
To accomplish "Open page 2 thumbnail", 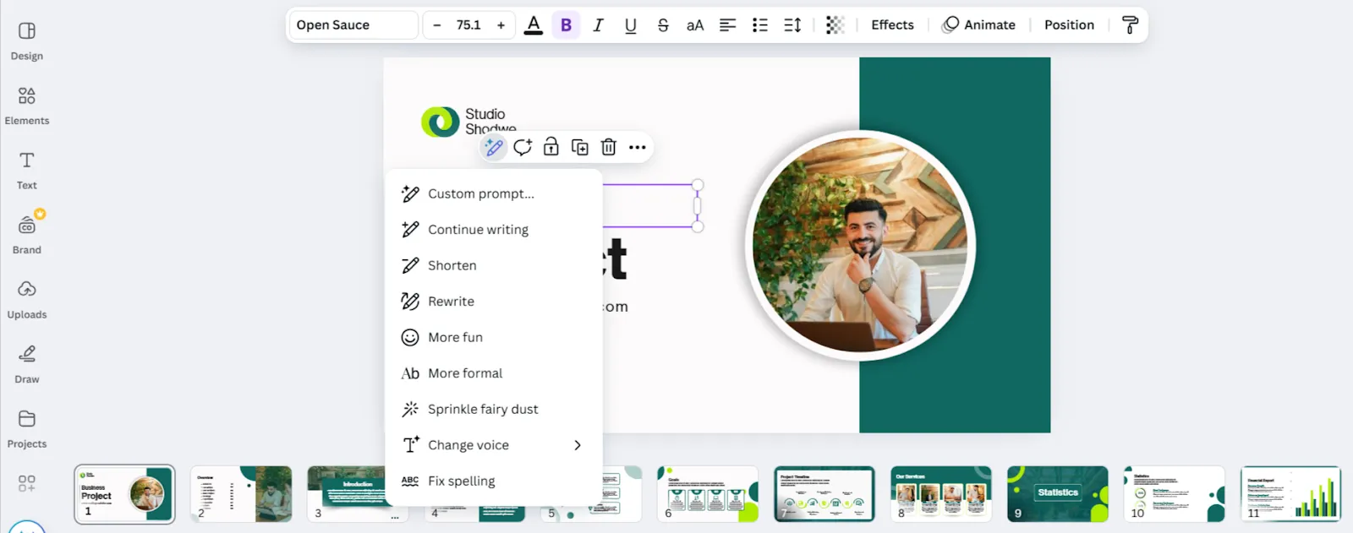I will click(x=241, y=494).
